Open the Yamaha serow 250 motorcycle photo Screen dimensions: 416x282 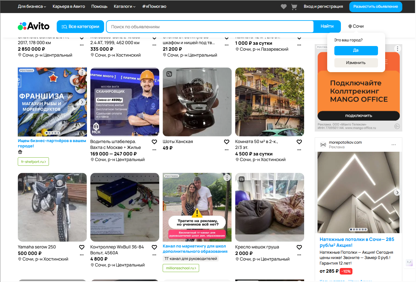click(x=52, y=207)
